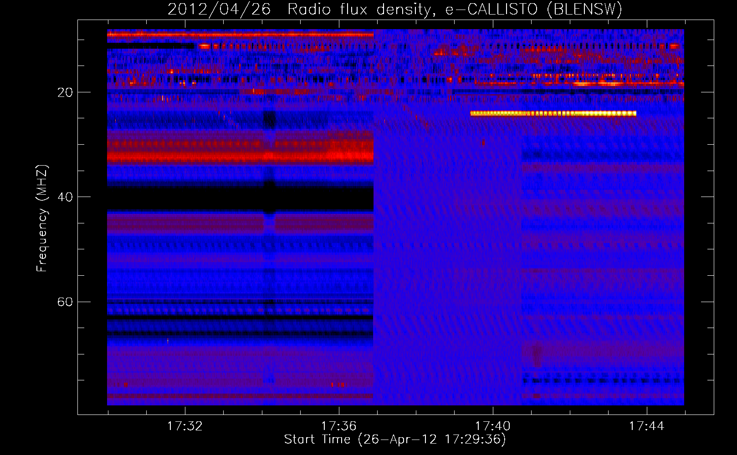Viewport: 737px width, 455px height.
Task: Click the 'Frequency (MHZ)' axis label
Action: coord(42,218)
